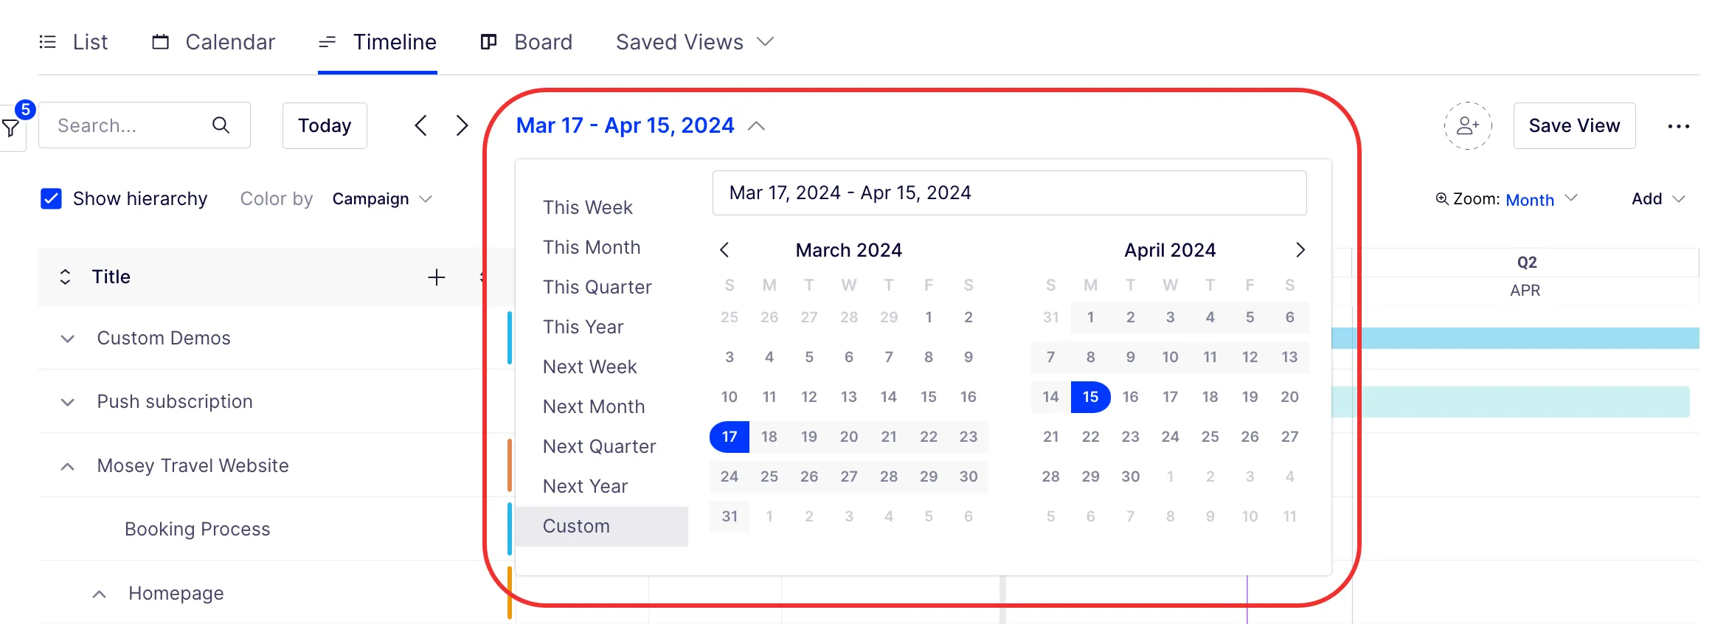This screenshot has height=624, width=1729.
Task: Open the three-dots more options menu
Action: (x=1678, y=126)
